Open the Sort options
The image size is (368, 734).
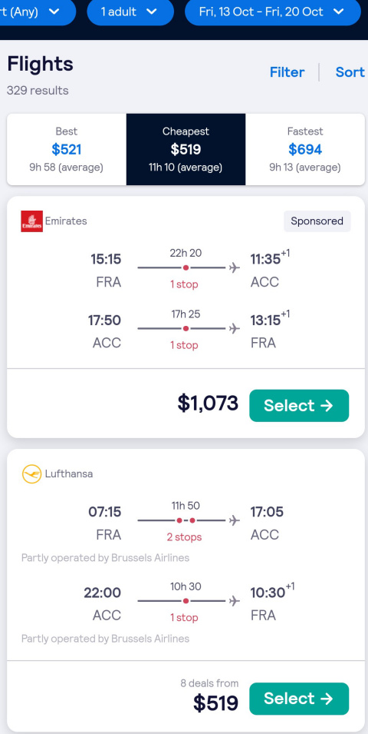(x=350, y=72)
